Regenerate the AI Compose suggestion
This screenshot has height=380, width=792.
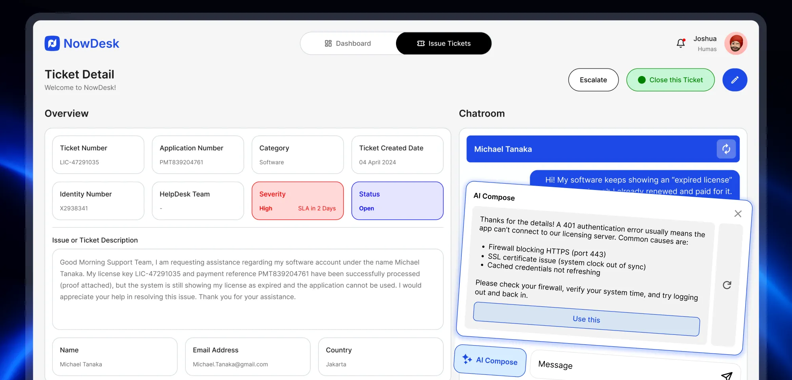coord(727,285)
